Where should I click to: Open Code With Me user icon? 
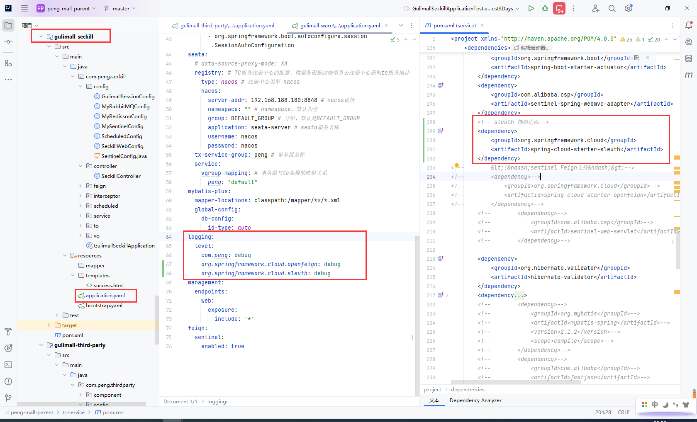[596, 8]
